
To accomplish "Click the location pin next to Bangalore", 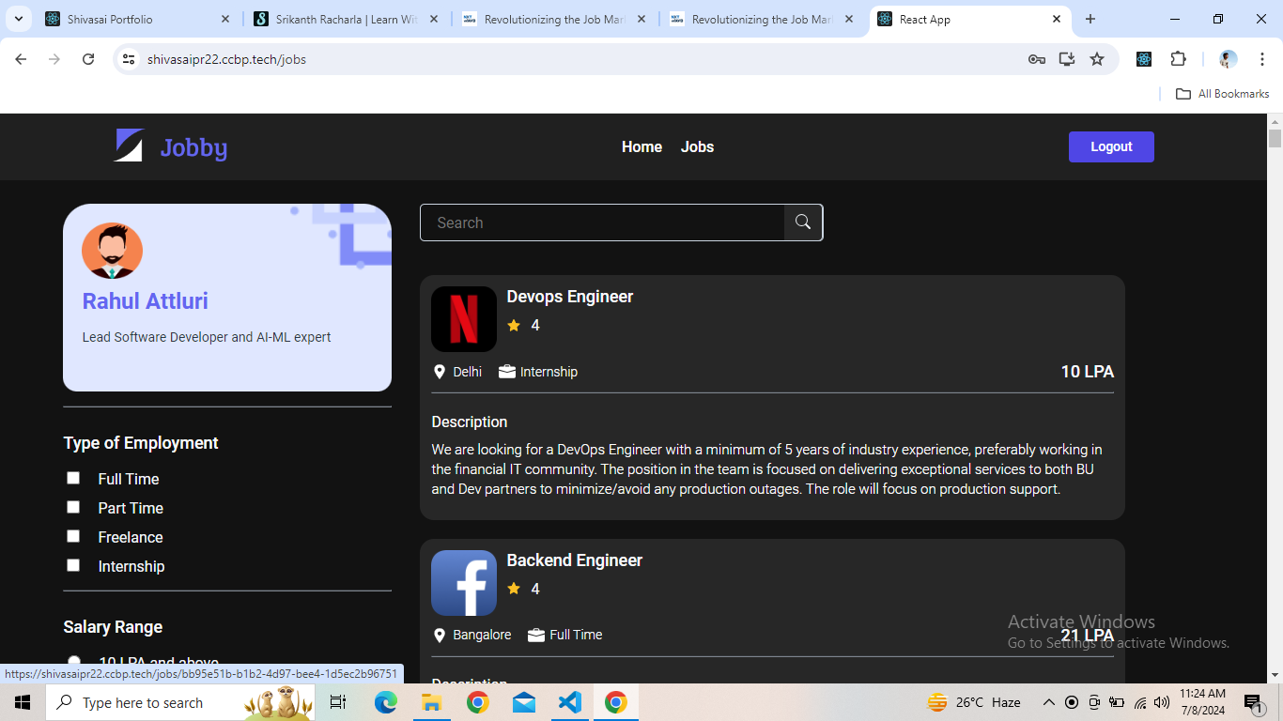I will (439, 636).
